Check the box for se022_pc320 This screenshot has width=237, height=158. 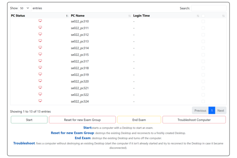pos(203,81)
